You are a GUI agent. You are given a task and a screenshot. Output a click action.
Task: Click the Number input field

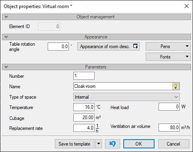click(x=84, y=76)
